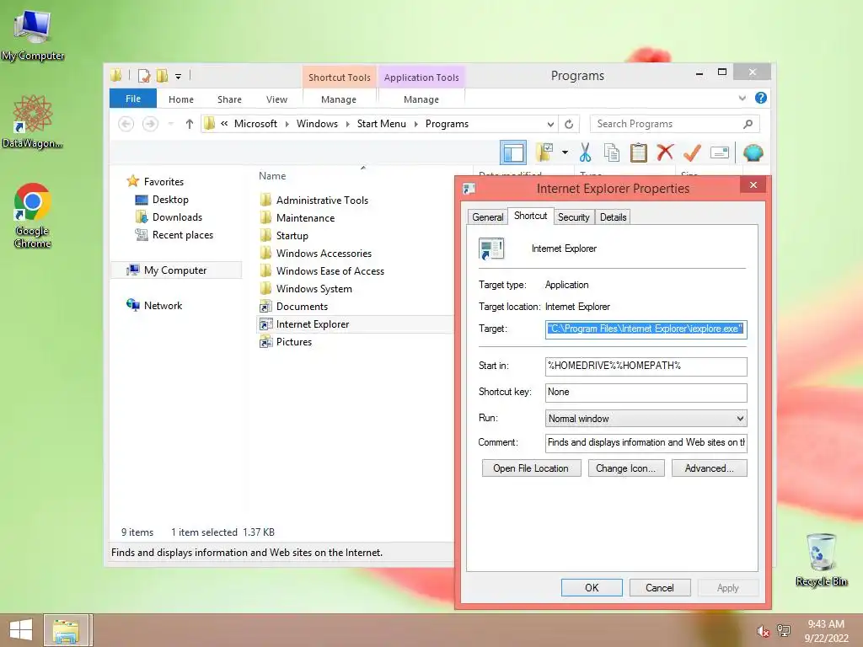The height and width of the screenshot is (647, 863).
Task: Click the blue Help question mark icon
Action: (761, 98)
